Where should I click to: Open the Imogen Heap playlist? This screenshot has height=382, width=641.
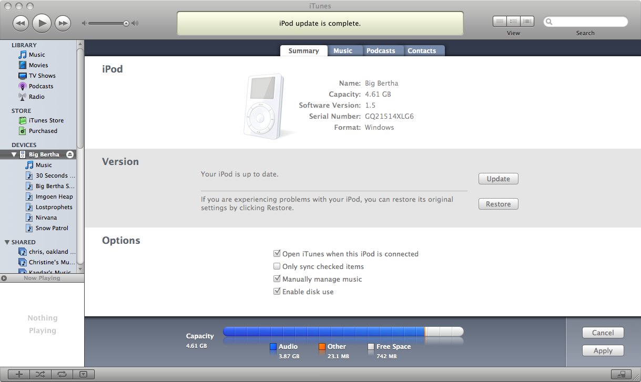50,197
